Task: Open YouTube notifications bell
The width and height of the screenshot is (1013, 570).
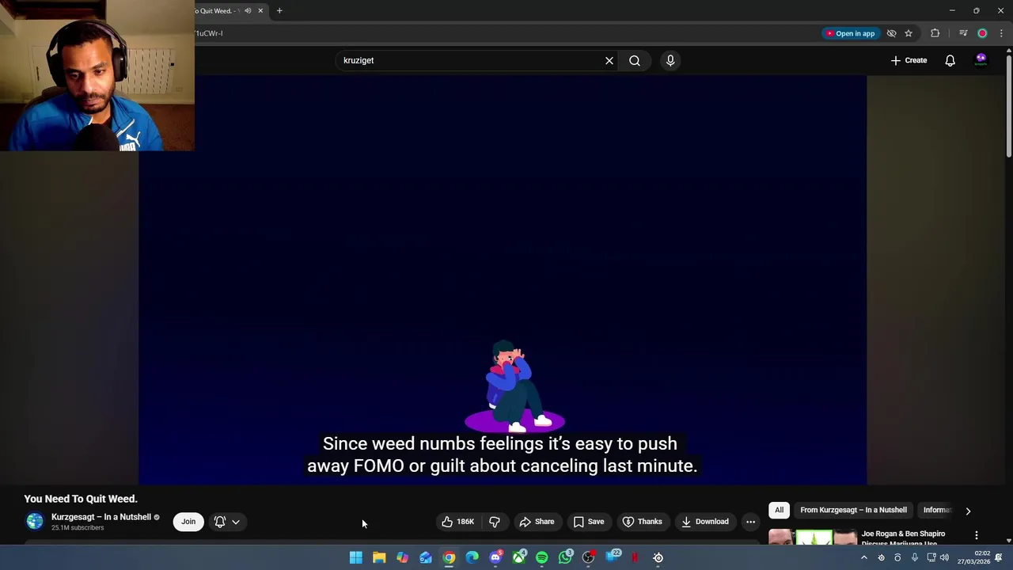Action: point(950,60)
